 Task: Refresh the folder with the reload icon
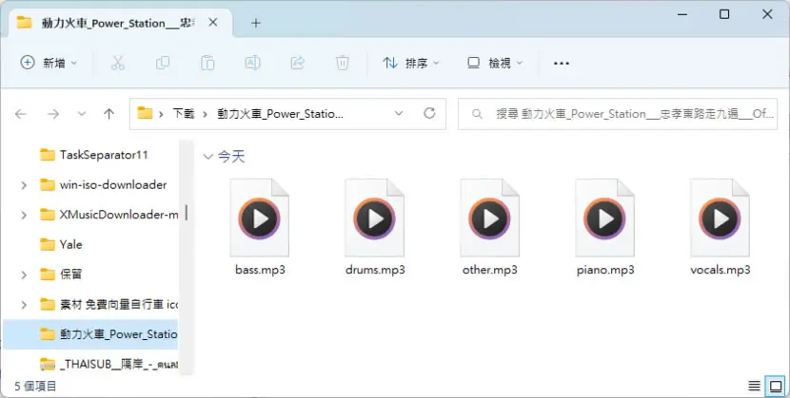click(x=429, y=114)
